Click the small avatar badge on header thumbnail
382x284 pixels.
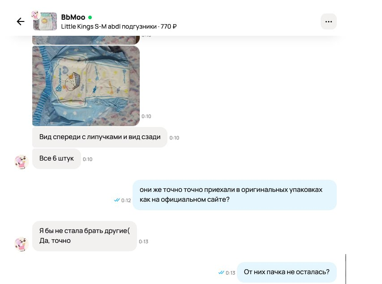click(36, 15)
